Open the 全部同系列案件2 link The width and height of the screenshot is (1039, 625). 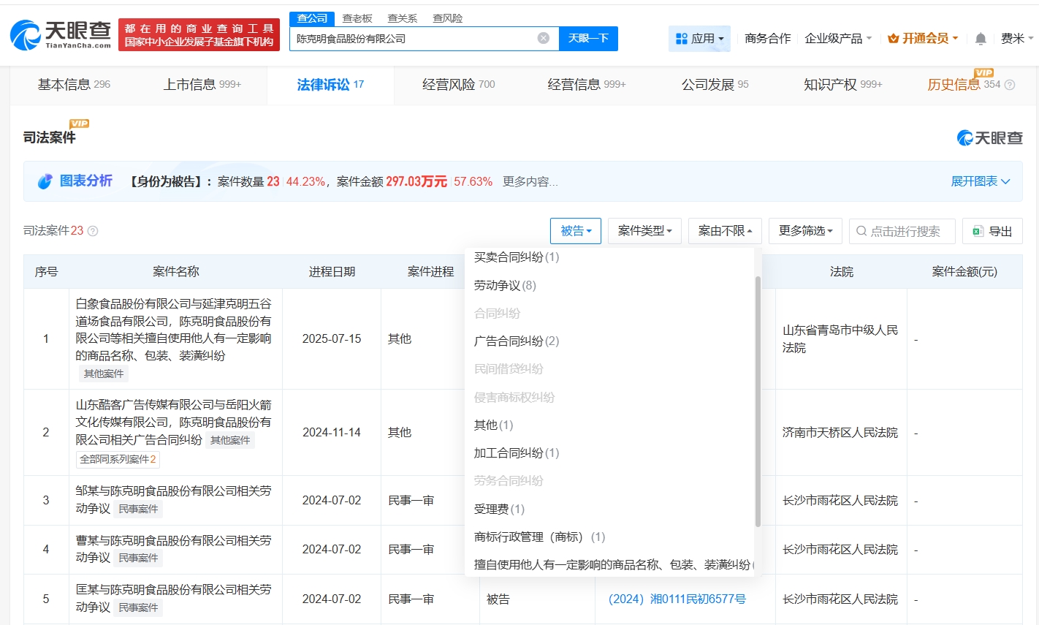point(118,459)
